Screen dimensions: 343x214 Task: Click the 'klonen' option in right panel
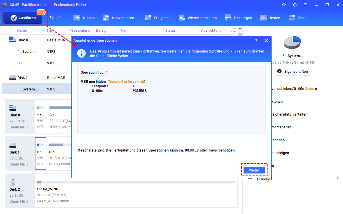277,101
